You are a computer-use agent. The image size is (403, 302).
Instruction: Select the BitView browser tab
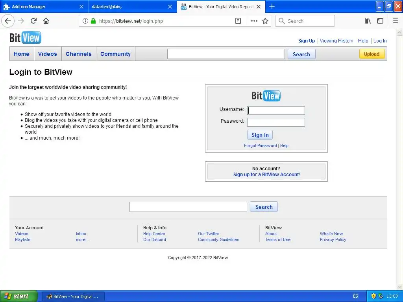pos(221,7)
